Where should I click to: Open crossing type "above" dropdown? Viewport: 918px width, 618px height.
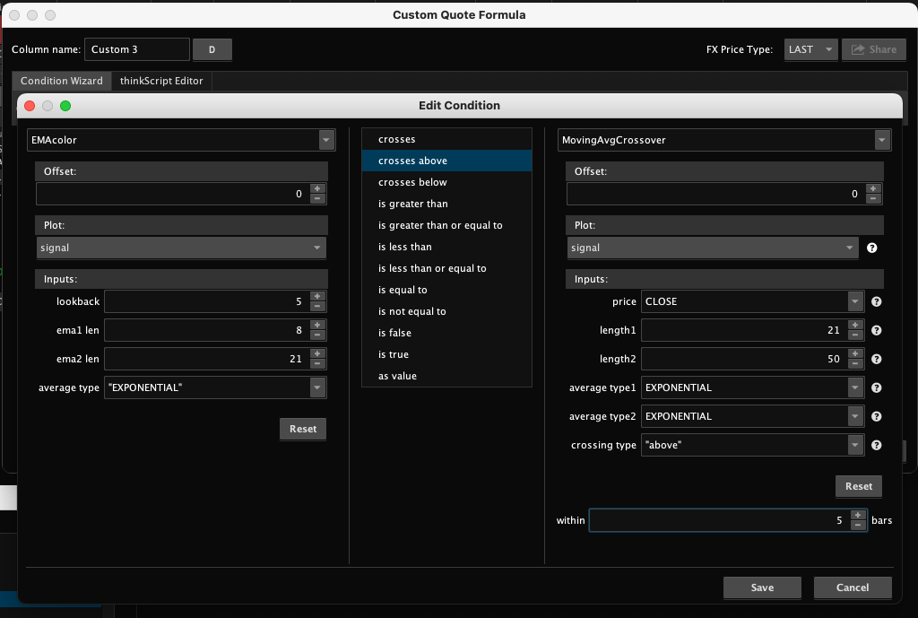point(855,445)
